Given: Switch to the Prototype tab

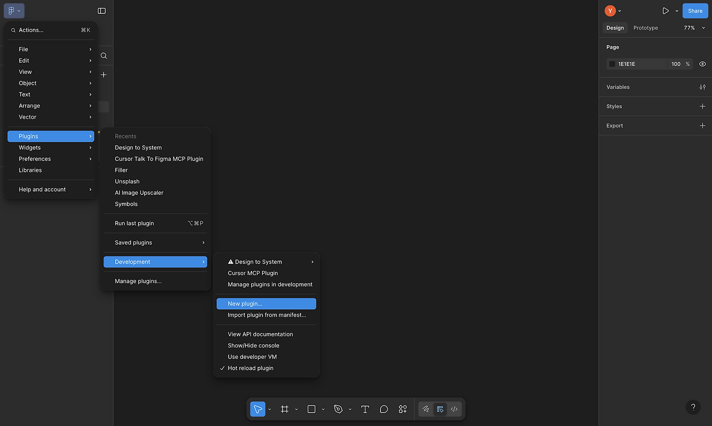Looking at the screenshot, I should click(645, 28).
